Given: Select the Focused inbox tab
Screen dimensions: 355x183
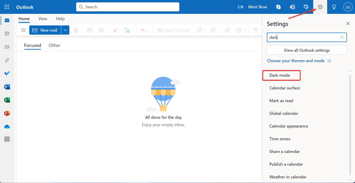Looking at the screenshot, I should point(32,46).
